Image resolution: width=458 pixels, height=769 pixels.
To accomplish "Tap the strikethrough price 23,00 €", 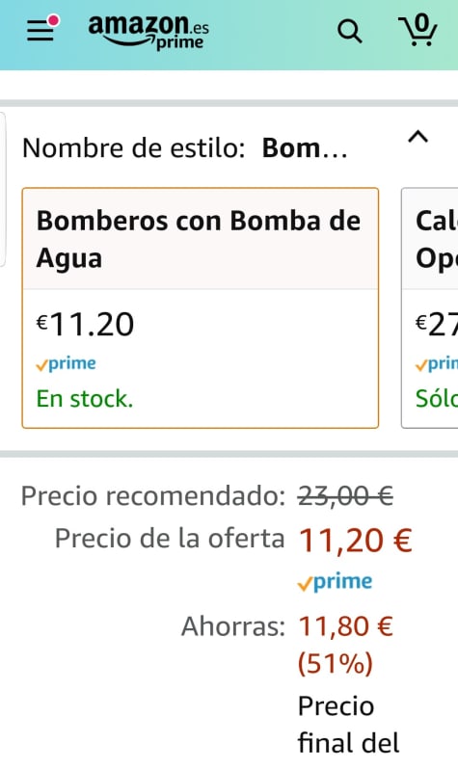I will pyautogui.click(x=345, y=496).
